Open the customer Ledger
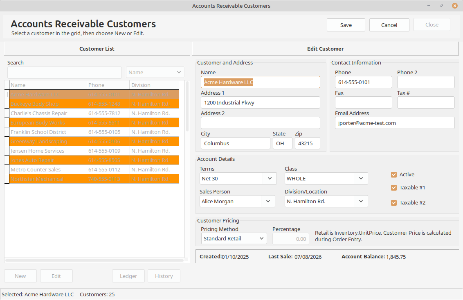This screenshot has width=463, height=300. (x=128, y=276)
